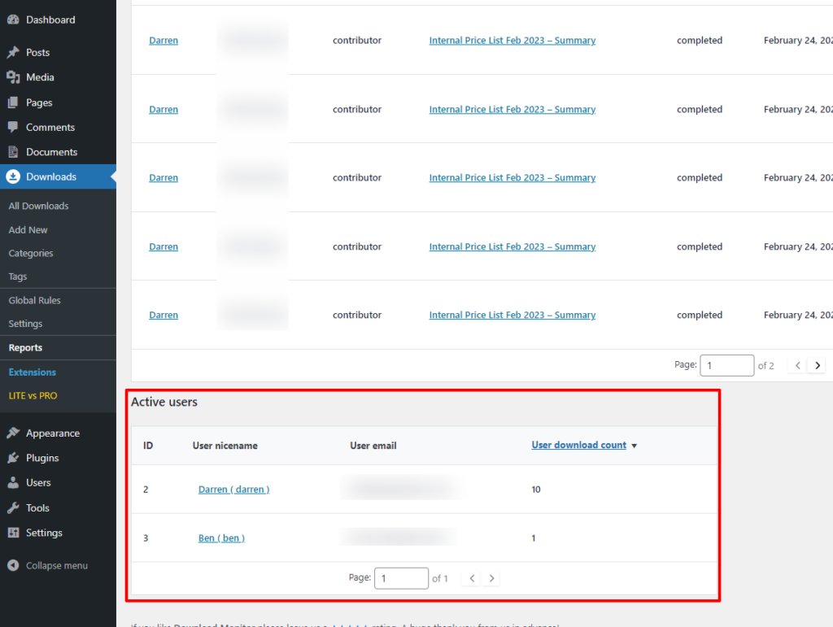833x627 pixels.
Task: Open the Users menu
Action: [38, 482]
